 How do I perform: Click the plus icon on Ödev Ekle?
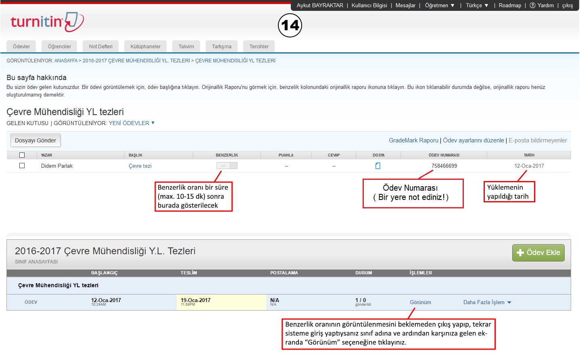[x=520, y=253]
